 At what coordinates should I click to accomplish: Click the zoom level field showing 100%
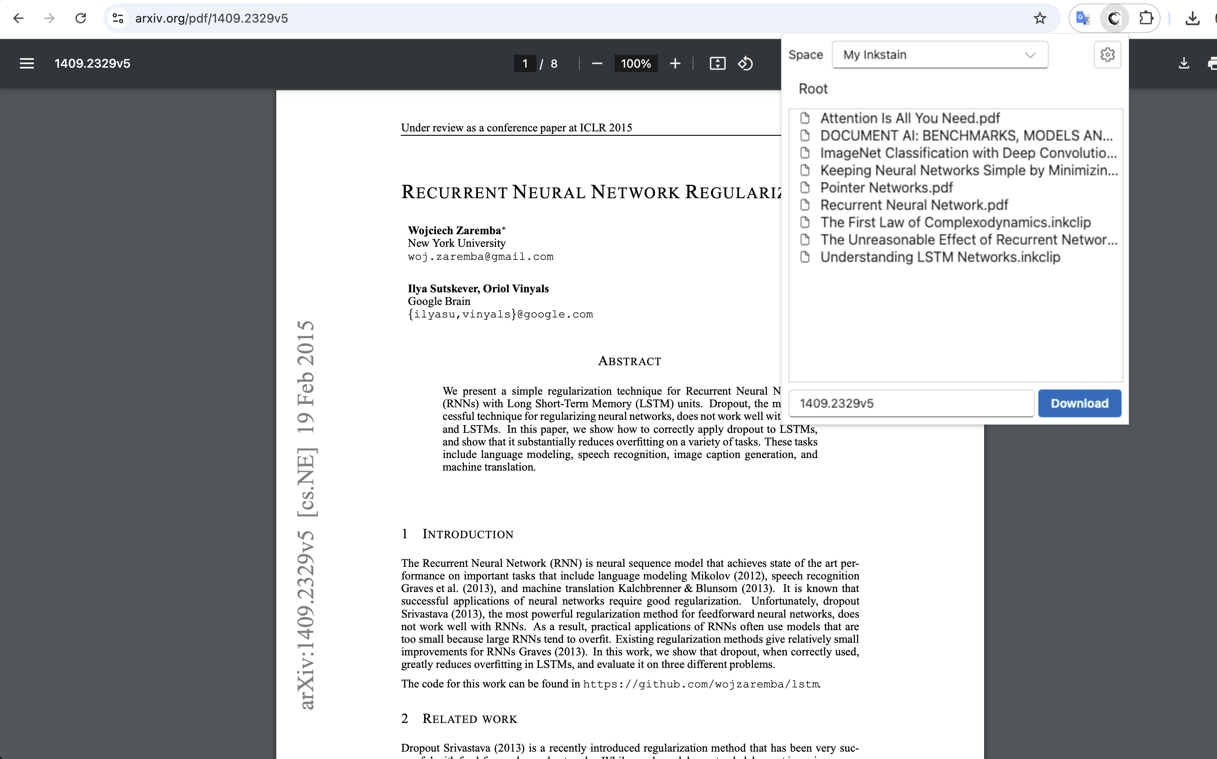coord(636,63)
